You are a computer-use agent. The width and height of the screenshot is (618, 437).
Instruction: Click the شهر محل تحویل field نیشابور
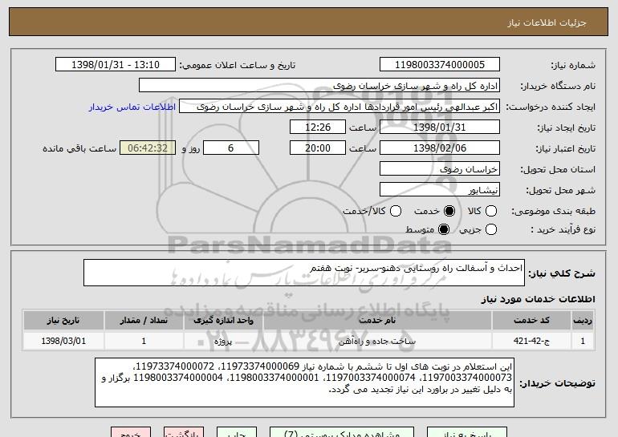pyautogui.click(x=440, y=190)
